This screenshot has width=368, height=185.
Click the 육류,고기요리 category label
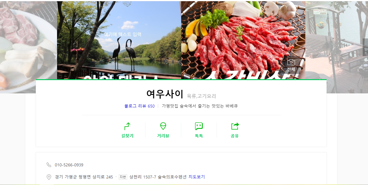(202, 96)
